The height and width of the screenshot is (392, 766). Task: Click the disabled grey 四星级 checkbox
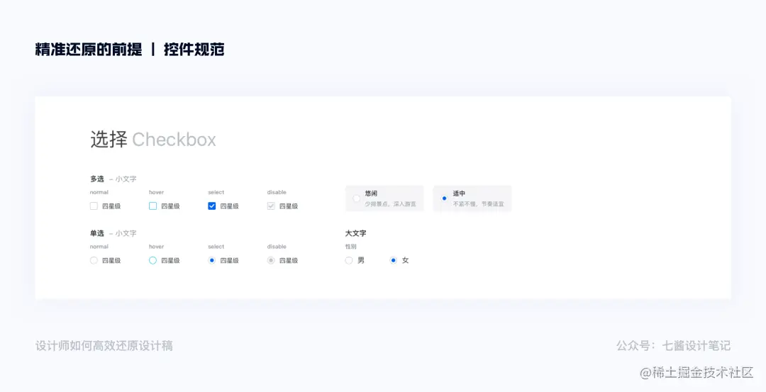point(271,206)
